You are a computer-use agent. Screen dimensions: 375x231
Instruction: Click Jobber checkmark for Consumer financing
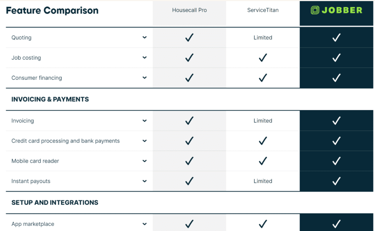336,78
